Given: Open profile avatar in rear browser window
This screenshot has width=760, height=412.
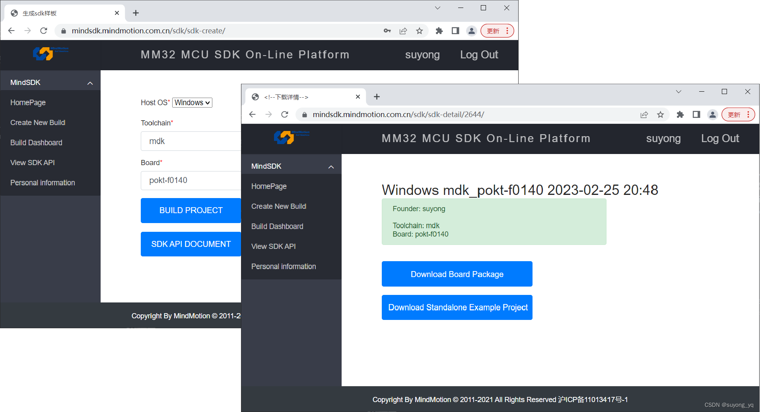Looking at the screenshot, I should pos(472,31).
